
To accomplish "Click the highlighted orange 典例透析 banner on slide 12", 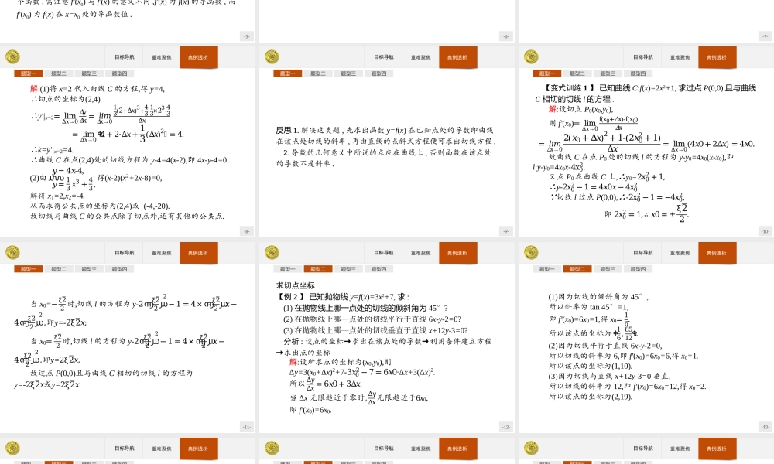I will click(x=459, y=253).
